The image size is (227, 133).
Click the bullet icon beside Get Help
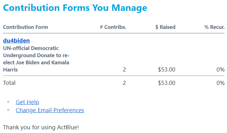tap(8, 102)
